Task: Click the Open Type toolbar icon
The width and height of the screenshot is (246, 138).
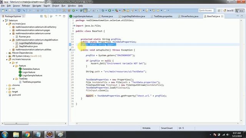Action: 124,10
